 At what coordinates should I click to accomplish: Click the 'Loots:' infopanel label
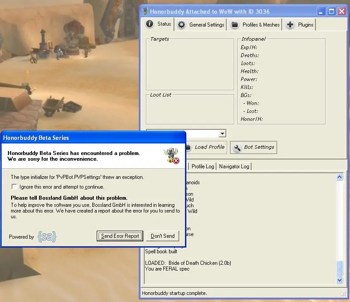click(248, 63)
